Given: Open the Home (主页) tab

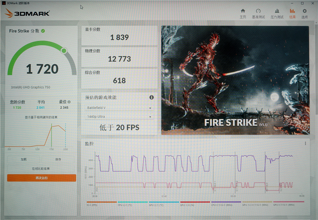Looking at the screenshot, I should (x=243, y=14).
